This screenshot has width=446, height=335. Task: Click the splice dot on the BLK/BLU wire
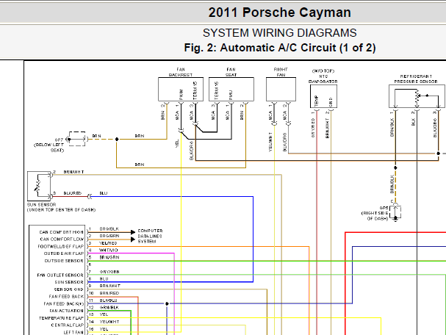[167, 303]
